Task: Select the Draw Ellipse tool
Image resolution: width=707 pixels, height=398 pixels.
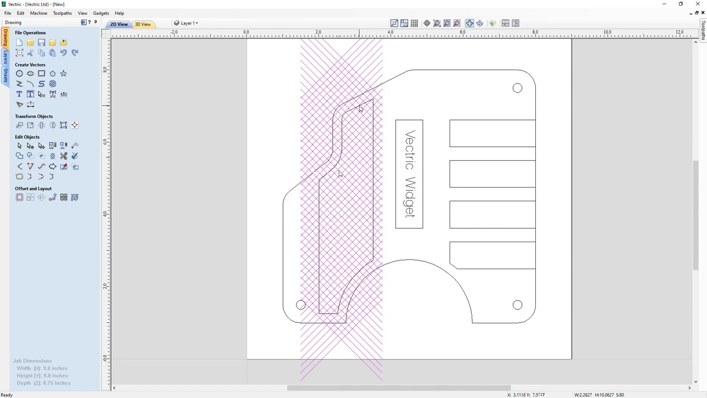Action: pyautogui.click(x=30, y=74)
